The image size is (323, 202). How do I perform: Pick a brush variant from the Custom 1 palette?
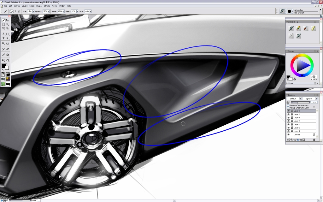(292, 28)
